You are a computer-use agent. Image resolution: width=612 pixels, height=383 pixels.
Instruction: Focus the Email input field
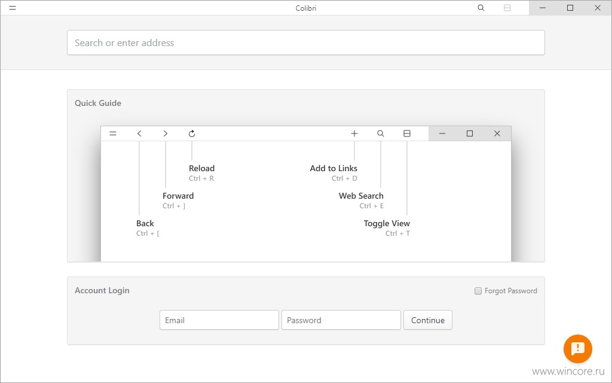219,320
